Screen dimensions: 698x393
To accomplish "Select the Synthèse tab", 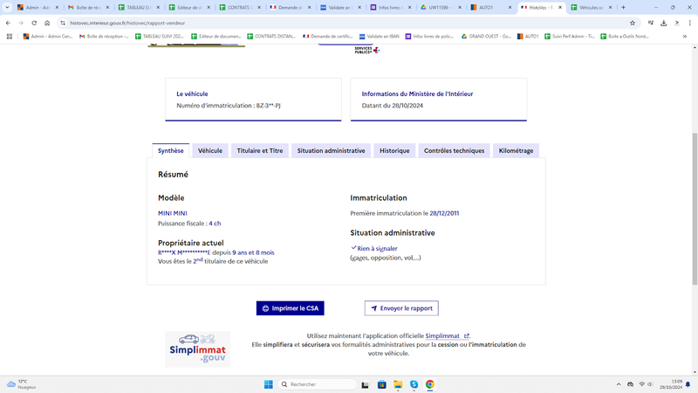I will (x=170, y=150).
